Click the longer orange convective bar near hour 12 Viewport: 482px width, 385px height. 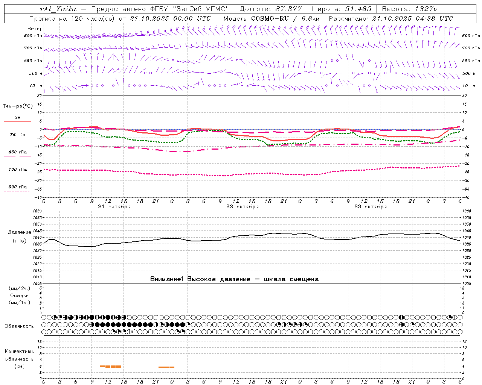(113, 367)
